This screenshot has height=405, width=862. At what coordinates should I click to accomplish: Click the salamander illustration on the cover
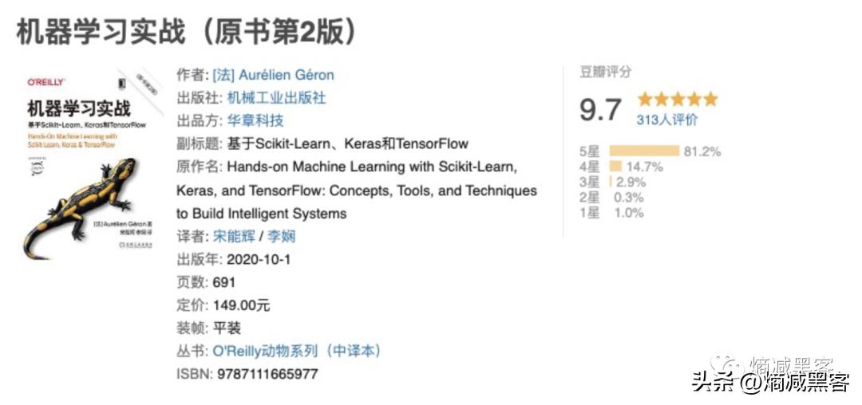click(80, 203)
